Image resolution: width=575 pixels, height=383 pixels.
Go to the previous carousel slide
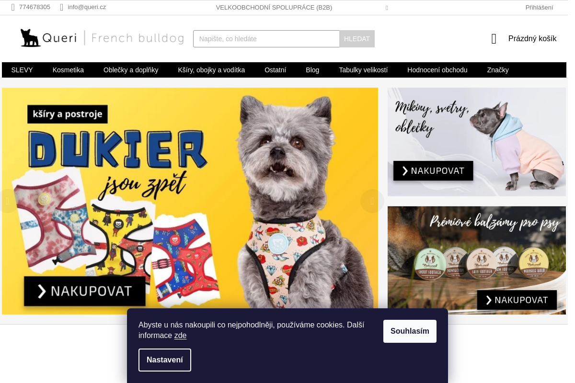[x=7, y=201]
